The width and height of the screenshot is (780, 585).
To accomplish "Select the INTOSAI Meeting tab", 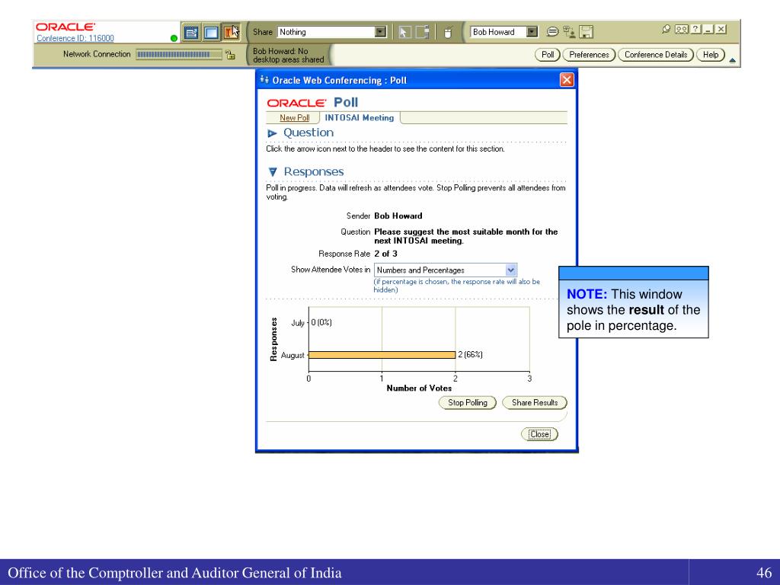I will pyautogui.click(x=360, y=118).
